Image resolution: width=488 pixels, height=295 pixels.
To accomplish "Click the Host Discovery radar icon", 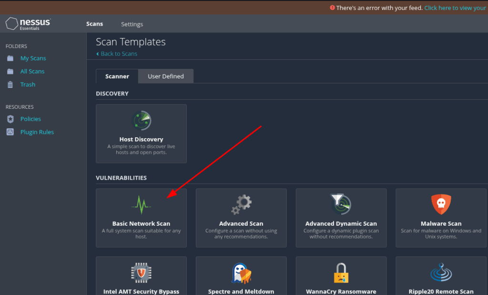I will point(141,122).
